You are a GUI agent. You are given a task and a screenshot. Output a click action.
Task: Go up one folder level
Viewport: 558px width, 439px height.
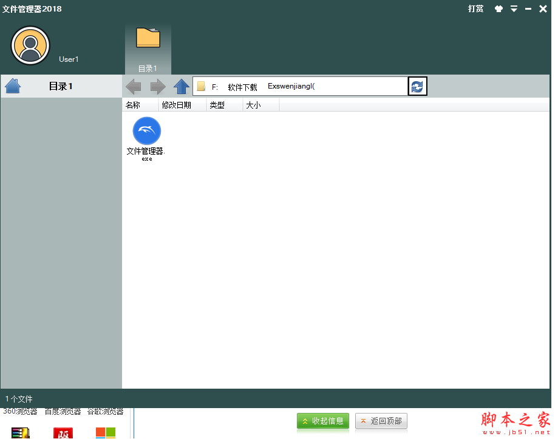(182, 86)
